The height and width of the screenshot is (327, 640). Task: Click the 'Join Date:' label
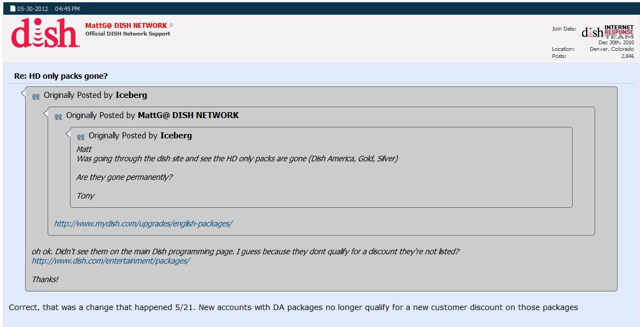(x=564, y=29)
